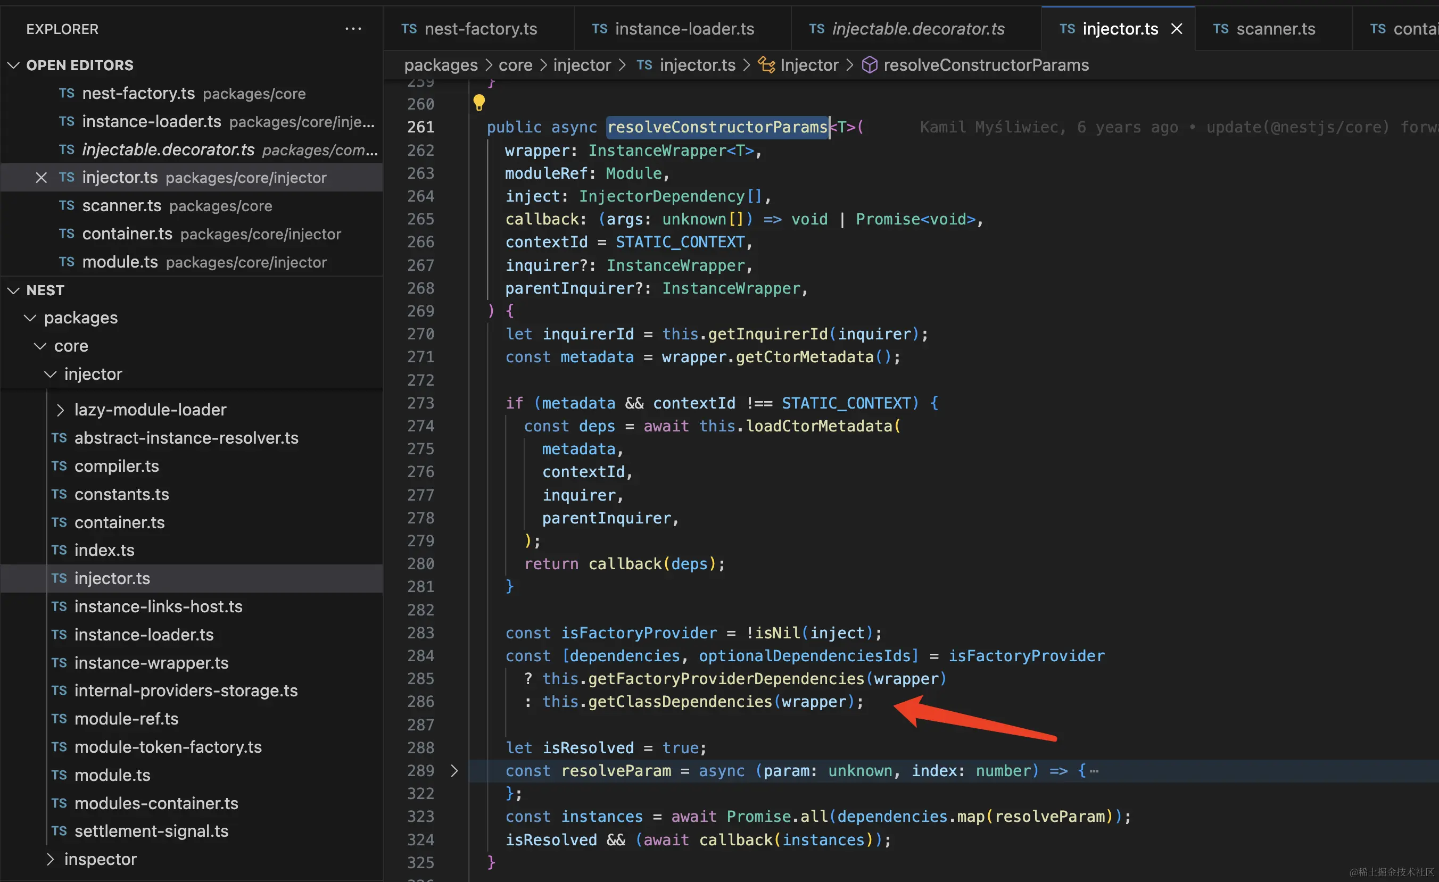Image resolution: width=1439 pixels, height=882 pixels.
Task: Open modules-container.ts in file tree
Action: 192,803
